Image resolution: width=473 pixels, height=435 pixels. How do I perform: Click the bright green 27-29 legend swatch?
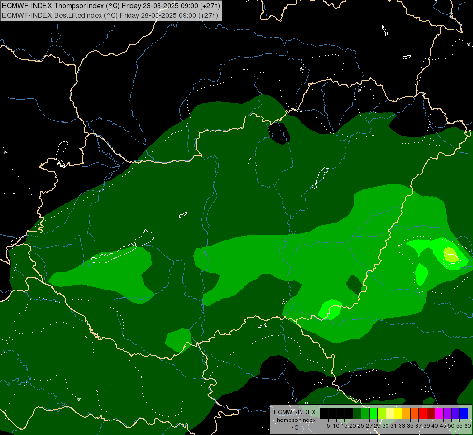click(x=373, y=413)
